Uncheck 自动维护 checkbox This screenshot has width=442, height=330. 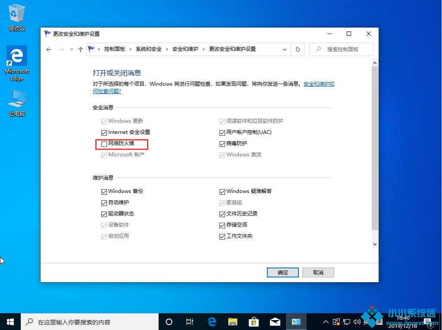click(x=104, y=203)
